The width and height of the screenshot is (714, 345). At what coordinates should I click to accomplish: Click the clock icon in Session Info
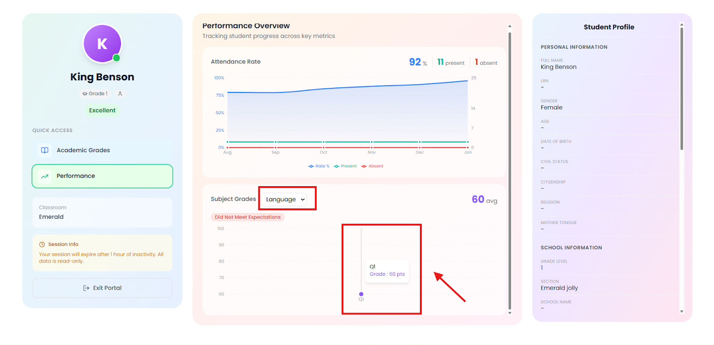coord(42,245)
